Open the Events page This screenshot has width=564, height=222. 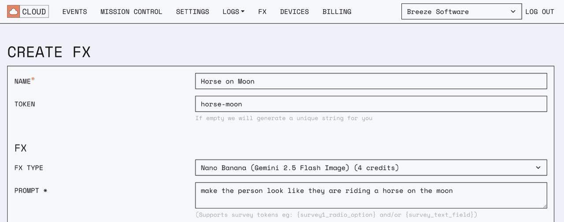pos(74,12)
